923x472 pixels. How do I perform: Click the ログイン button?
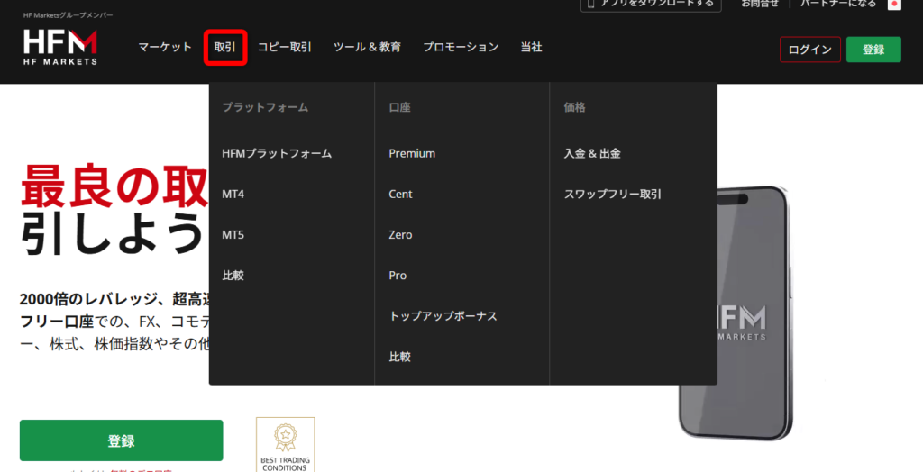[x=810, y=50]
